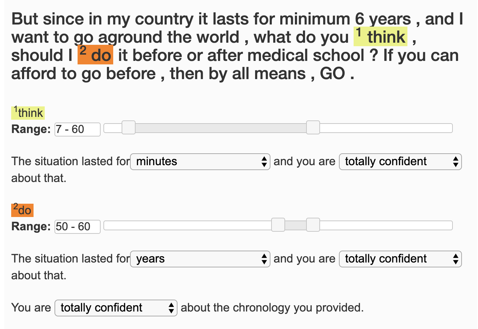Click the arrow stepper on the minutes dropdown
This screenshot has width=478, height=329.
pos(264,162)
